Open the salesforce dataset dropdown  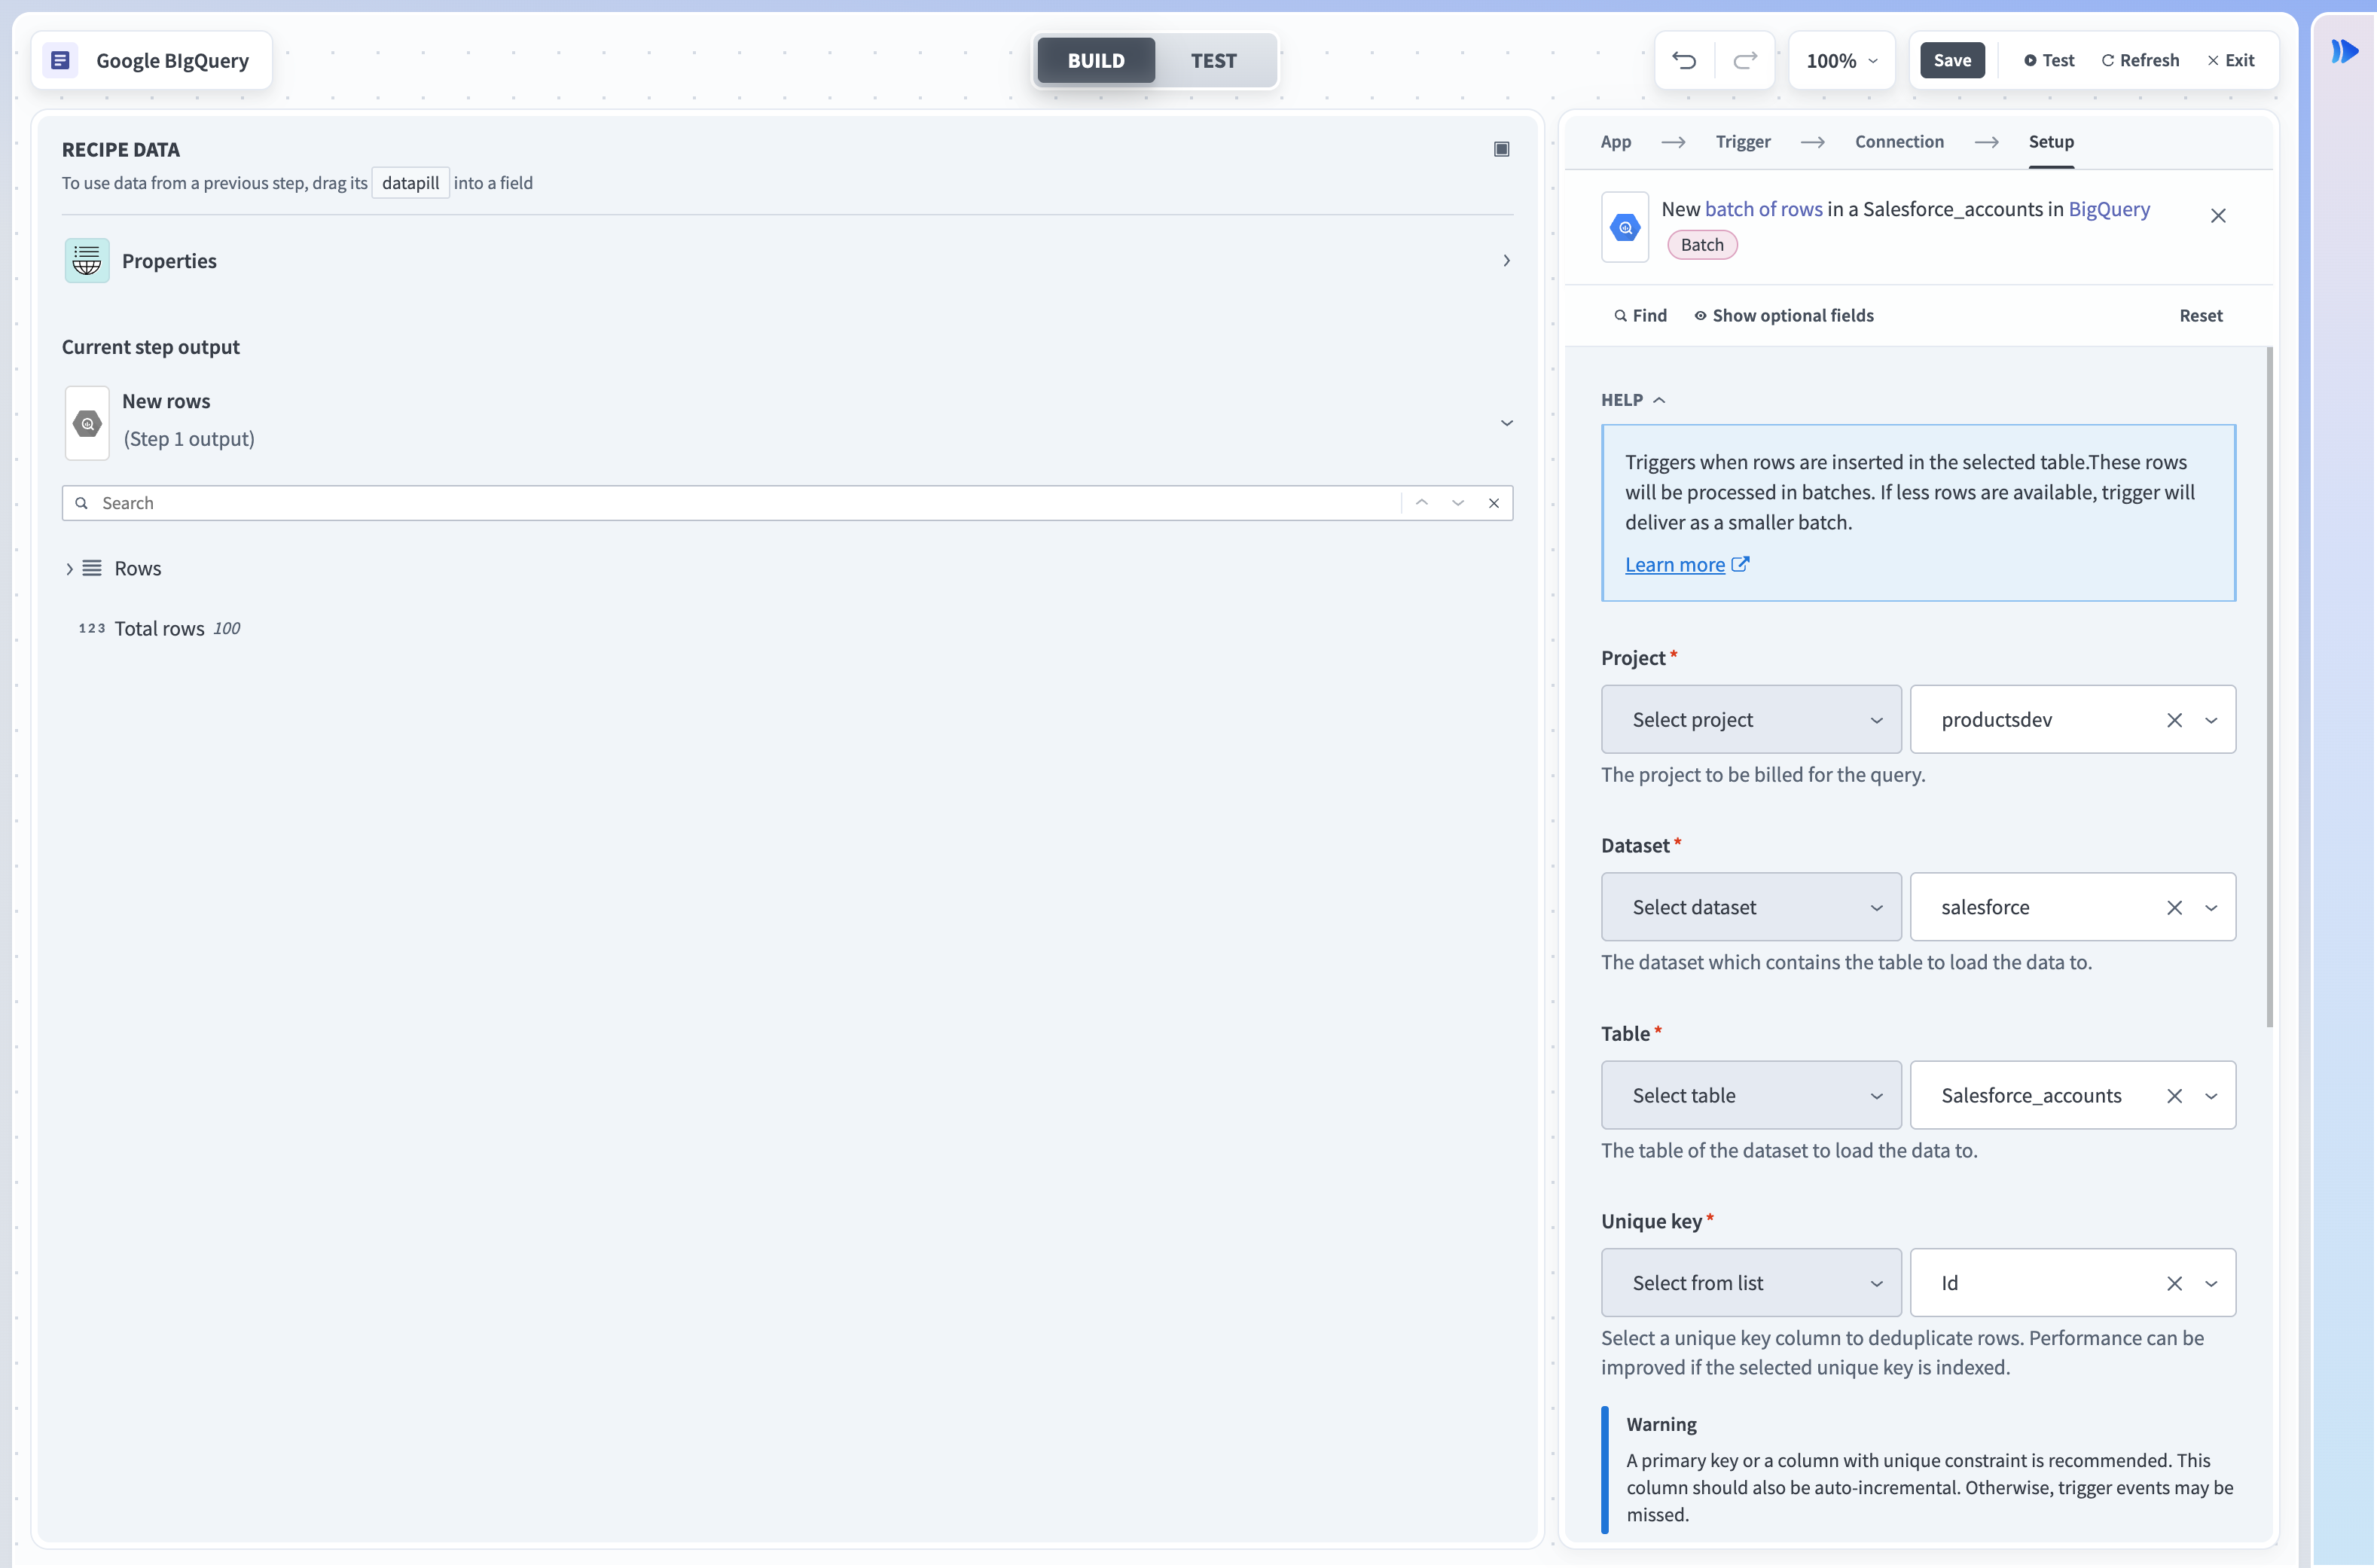[2211, 908]
